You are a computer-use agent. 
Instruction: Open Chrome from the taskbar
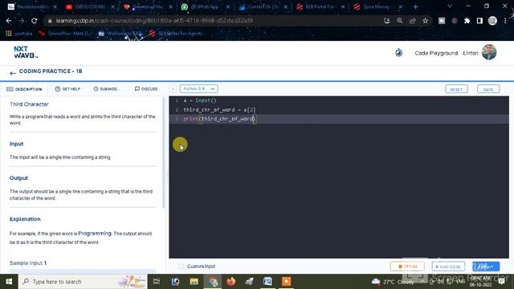pyautogui.click(x=213, y=282)
